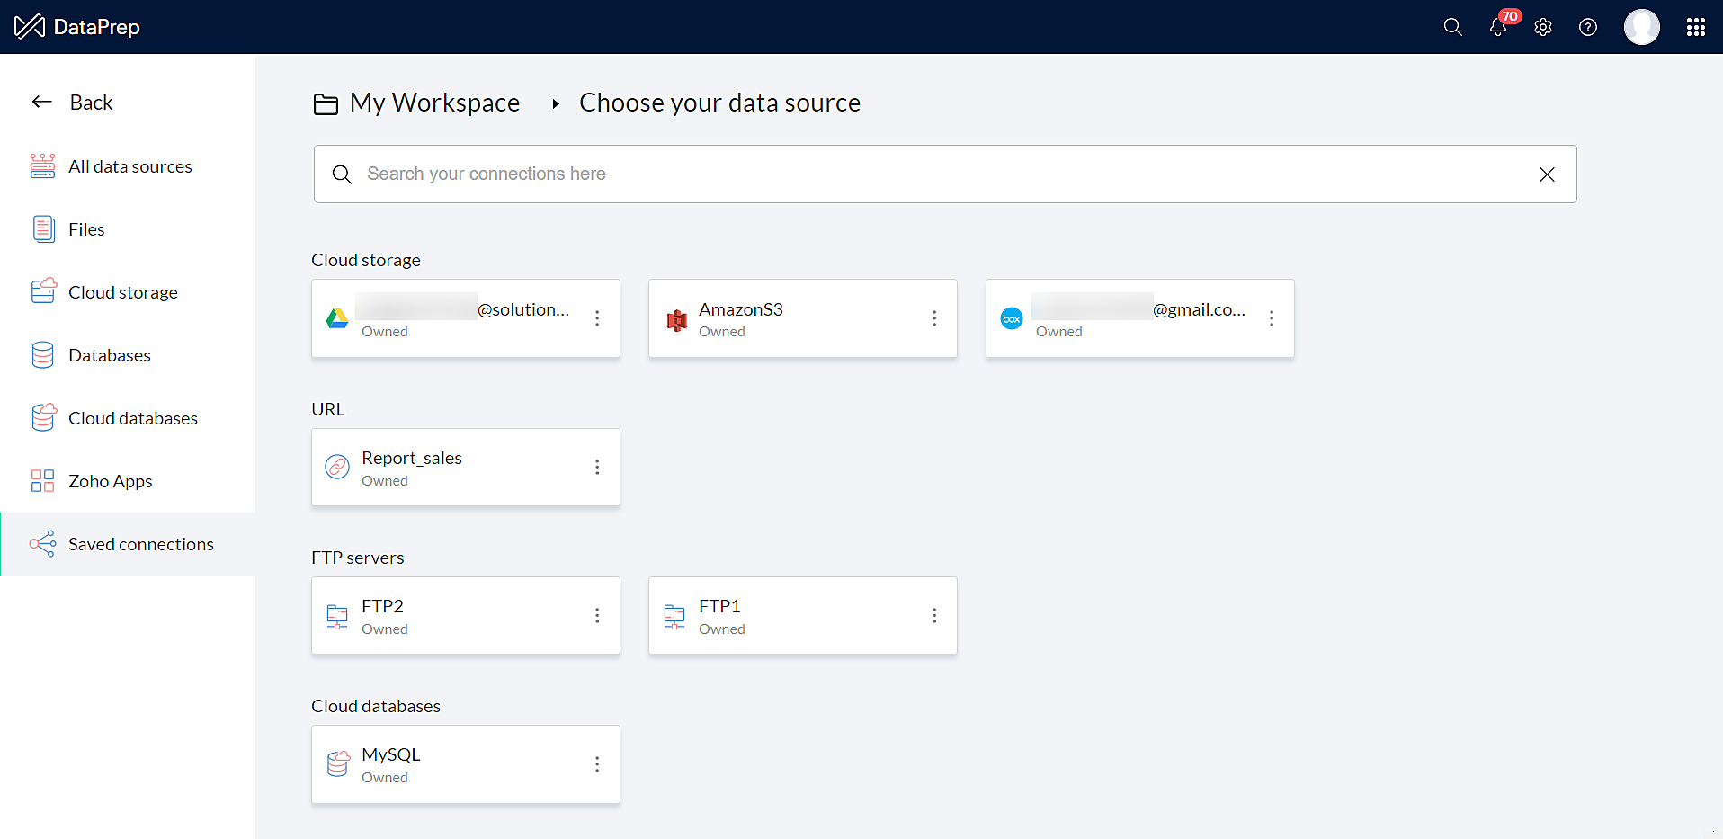1723x839 pixels.
Task: Open more options for Report_sales connection
Action: (x=597, y=468)
